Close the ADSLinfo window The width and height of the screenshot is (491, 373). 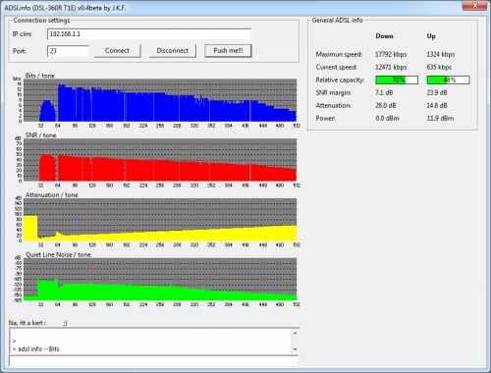474,5
